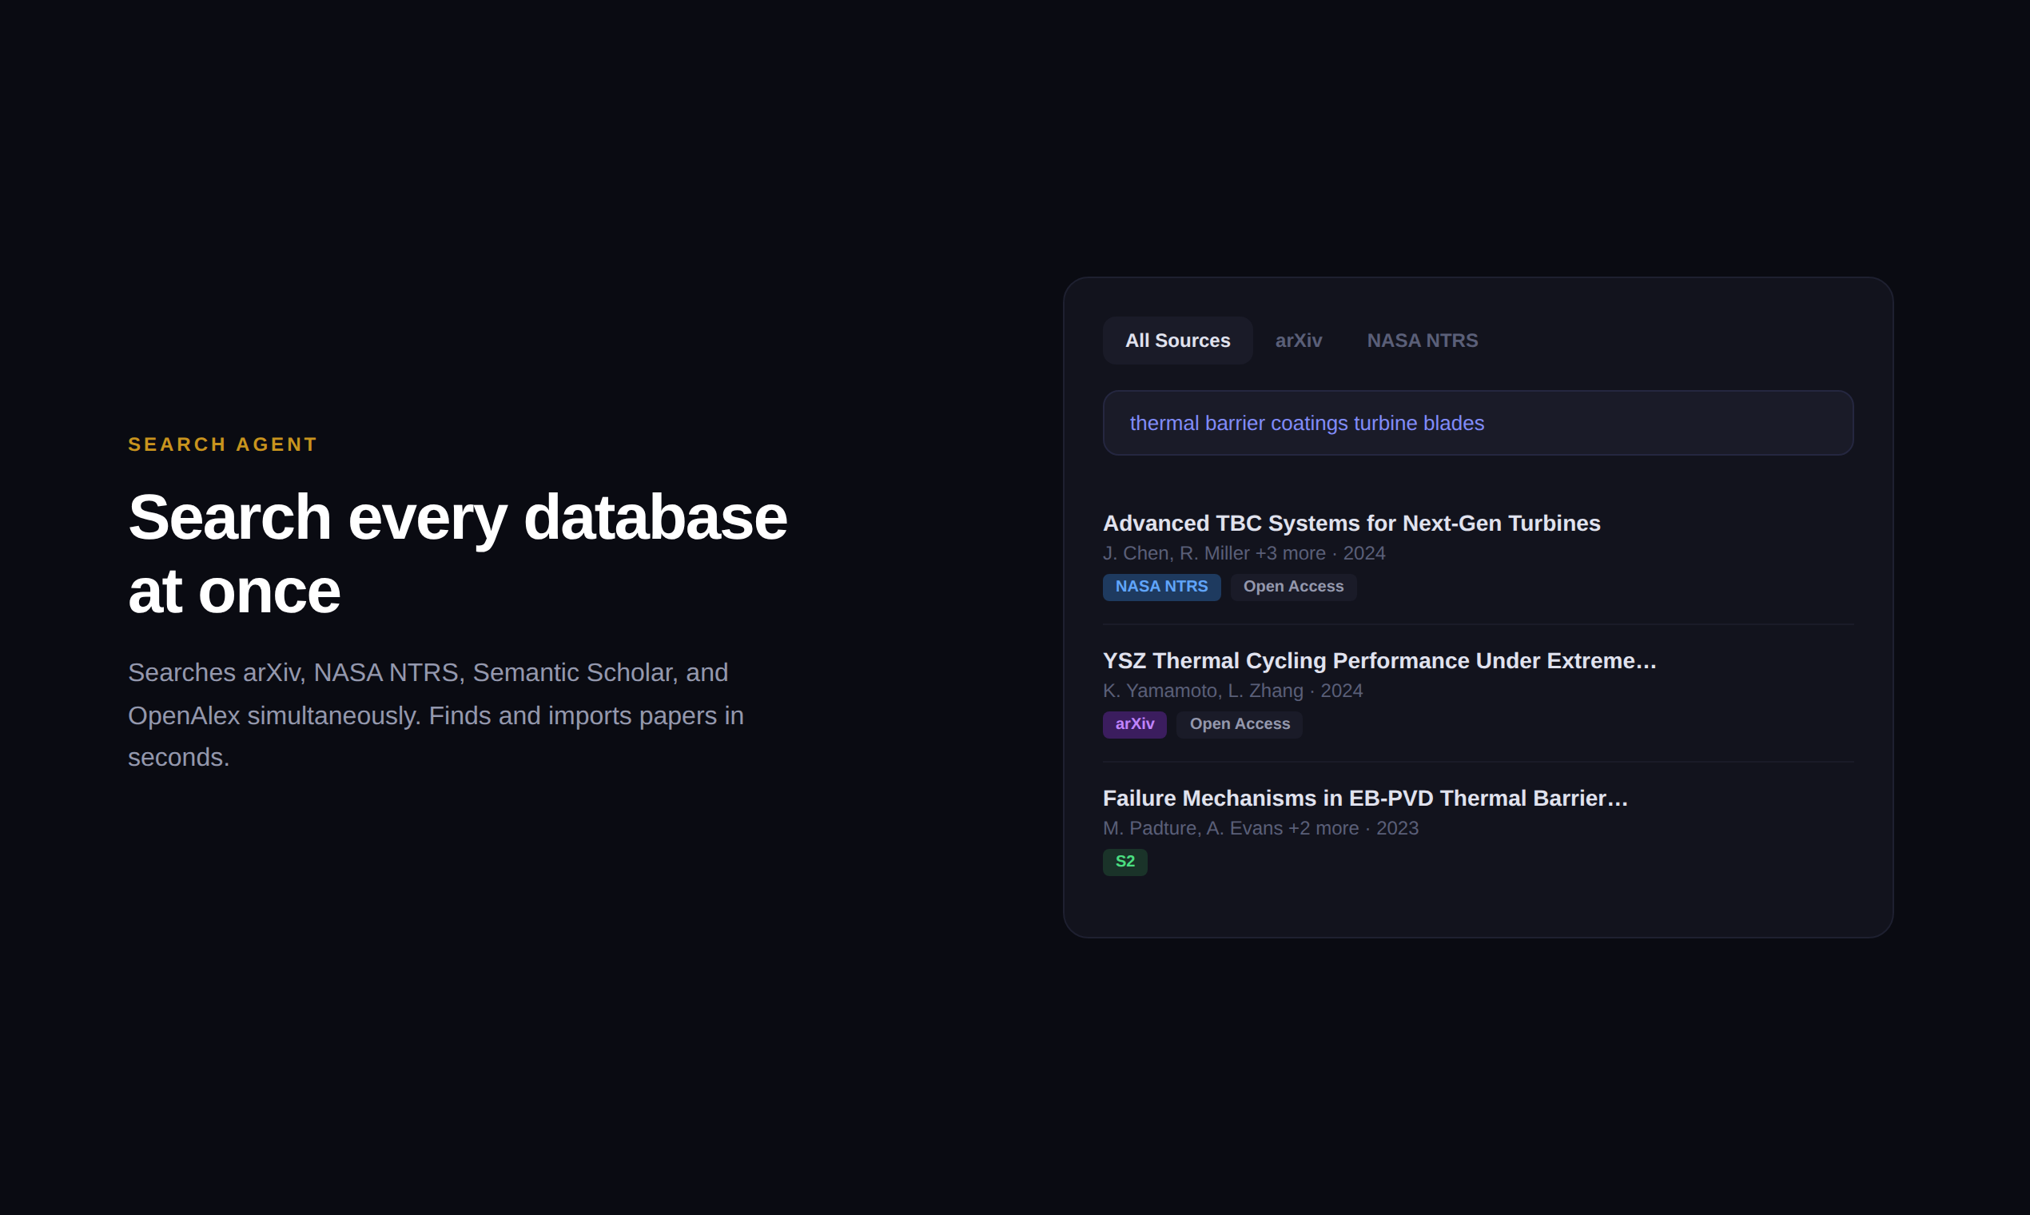Switch to the arXiv tab

pos(1298,341)
